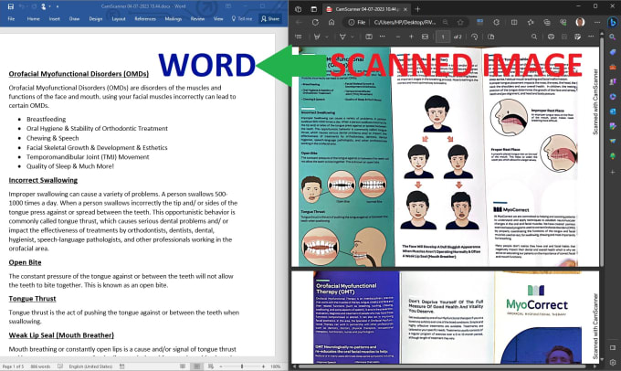
Task: Click the Open Bite heading in Word
Action: click(25, 262)
